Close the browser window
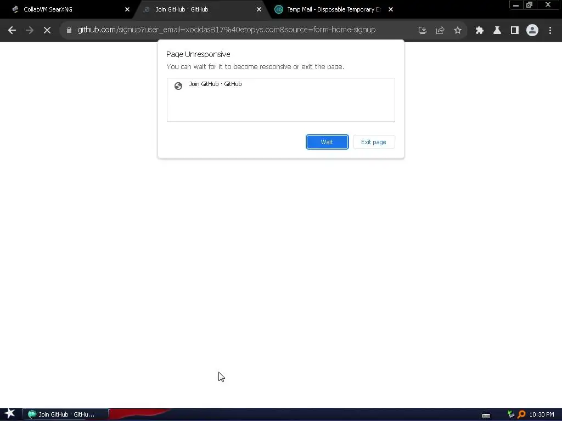This screenshot has width=562, height=421. pyautogui.click(x=548, y=4)
